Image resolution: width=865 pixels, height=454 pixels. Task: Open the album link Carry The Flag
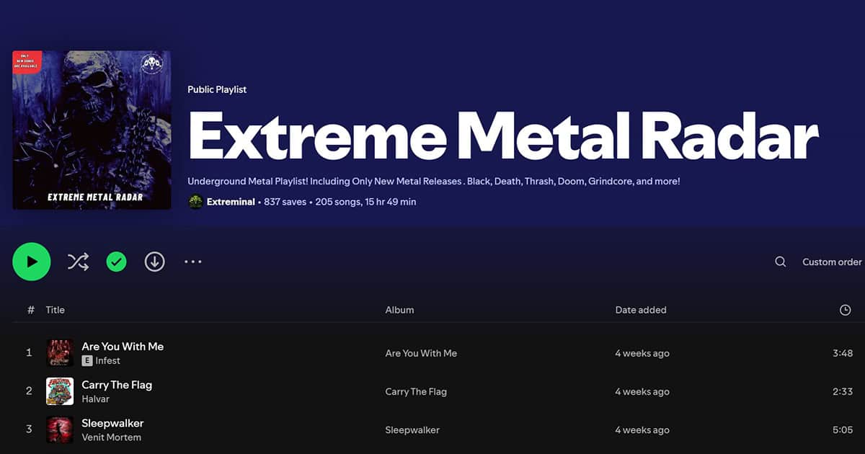[416, 391]
